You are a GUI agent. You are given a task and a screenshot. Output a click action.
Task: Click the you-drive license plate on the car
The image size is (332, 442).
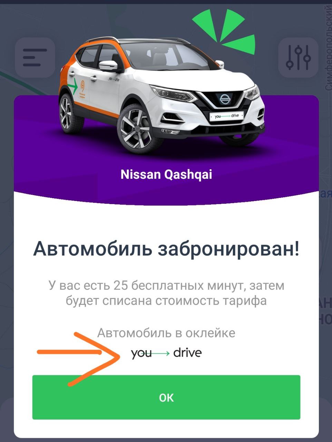(x=226, y=116)
